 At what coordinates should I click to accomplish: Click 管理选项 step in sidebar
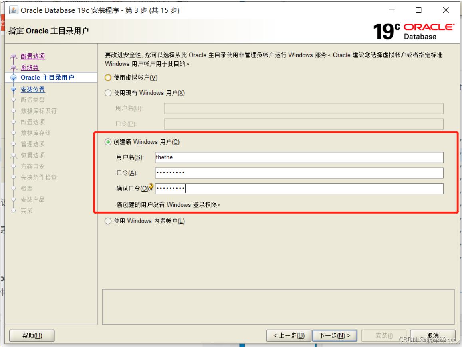[x=33, y=144]
